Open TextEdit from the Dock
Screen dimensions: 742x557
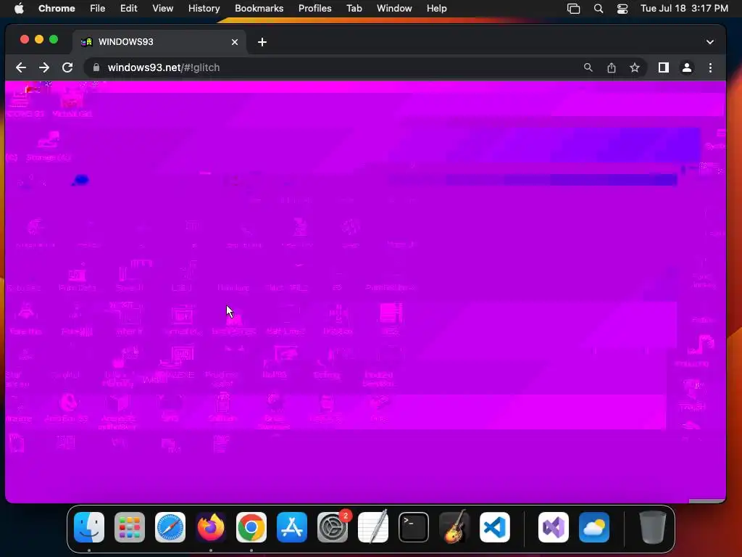pos(373,527)
